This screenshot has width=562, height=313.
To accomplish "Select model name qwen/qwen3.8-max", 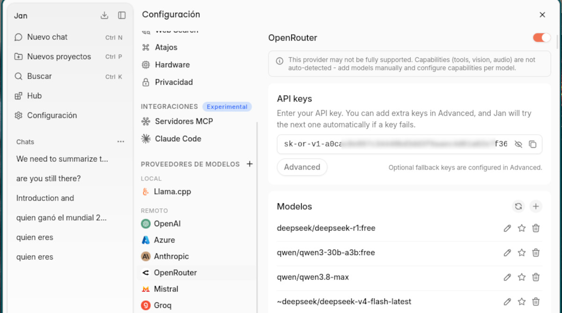I will pos(313,277).
